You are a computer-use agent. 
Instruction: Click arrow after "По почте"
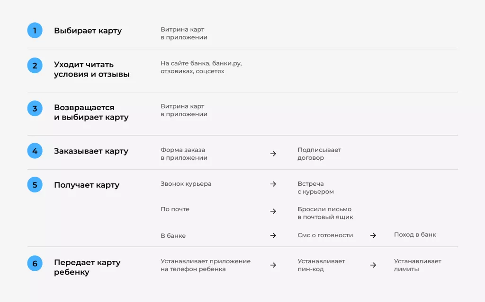[273, 211]
